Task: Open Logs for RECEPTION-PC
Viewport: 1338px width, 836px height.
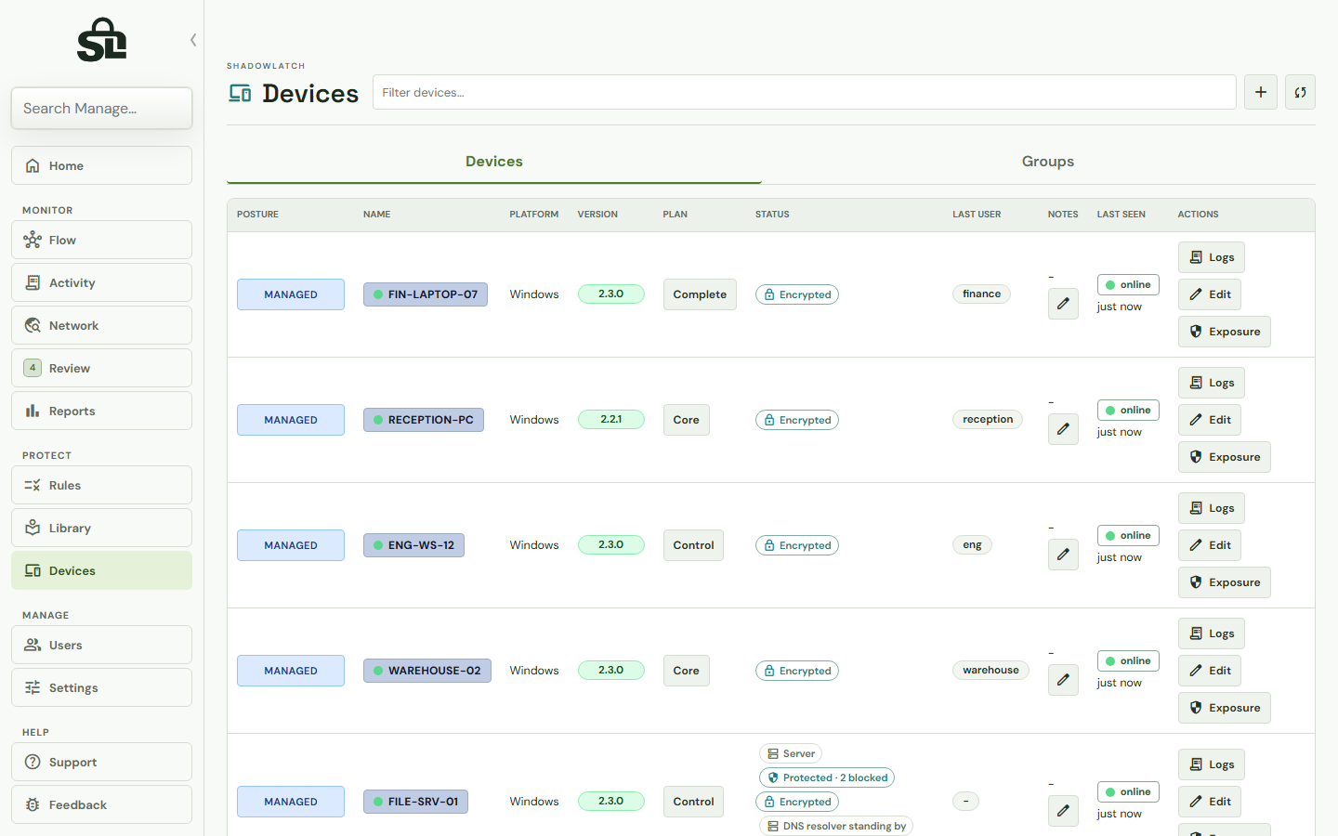Action: 1212,383
